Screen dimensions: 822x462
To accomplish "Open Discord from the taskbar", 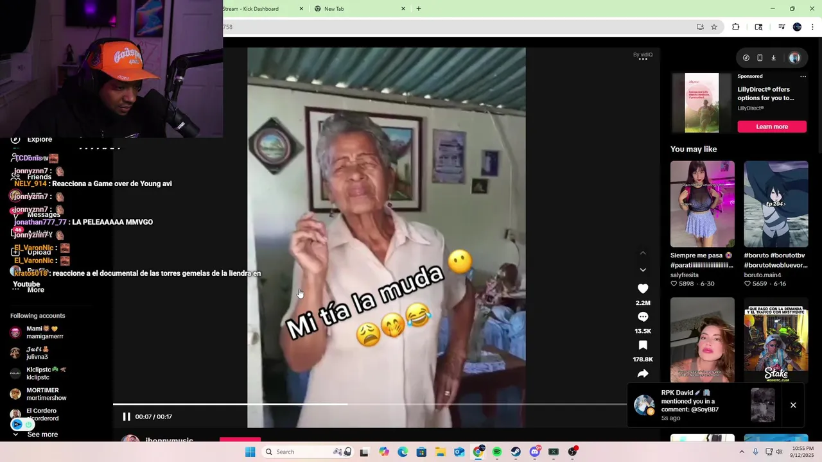I will (x=535, y=452).
